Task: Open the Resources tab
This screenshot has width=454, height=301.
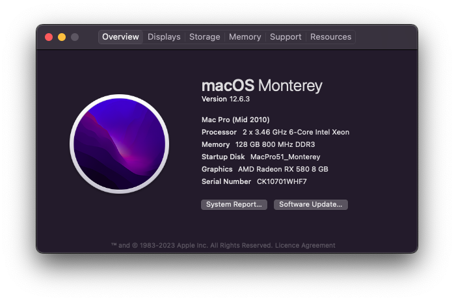Action: tap(330, 37)
